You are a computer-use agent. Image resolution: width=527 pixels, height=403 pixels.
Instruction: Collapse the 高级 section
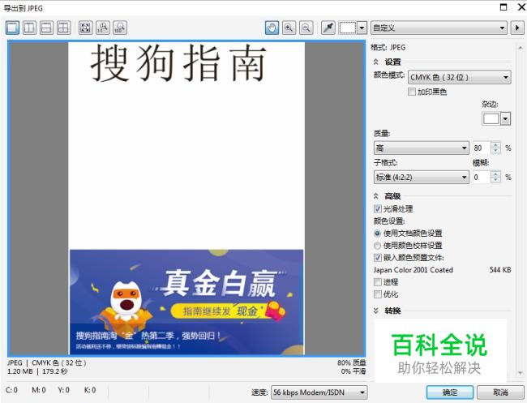376,196
